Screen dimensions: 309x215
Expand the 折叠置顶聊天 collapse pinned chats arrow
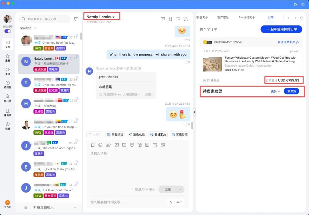[75, 207]
